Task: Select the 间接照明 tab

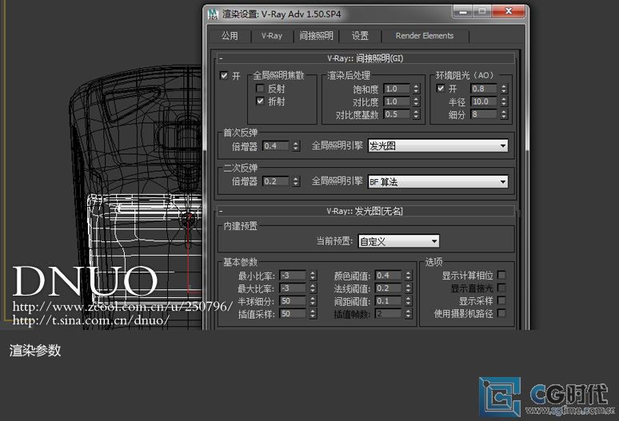Action: click(316, 36)
